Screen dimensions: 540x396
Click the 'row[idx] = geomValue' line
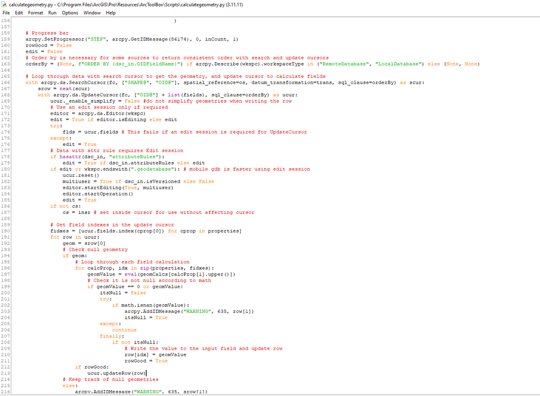155,355
